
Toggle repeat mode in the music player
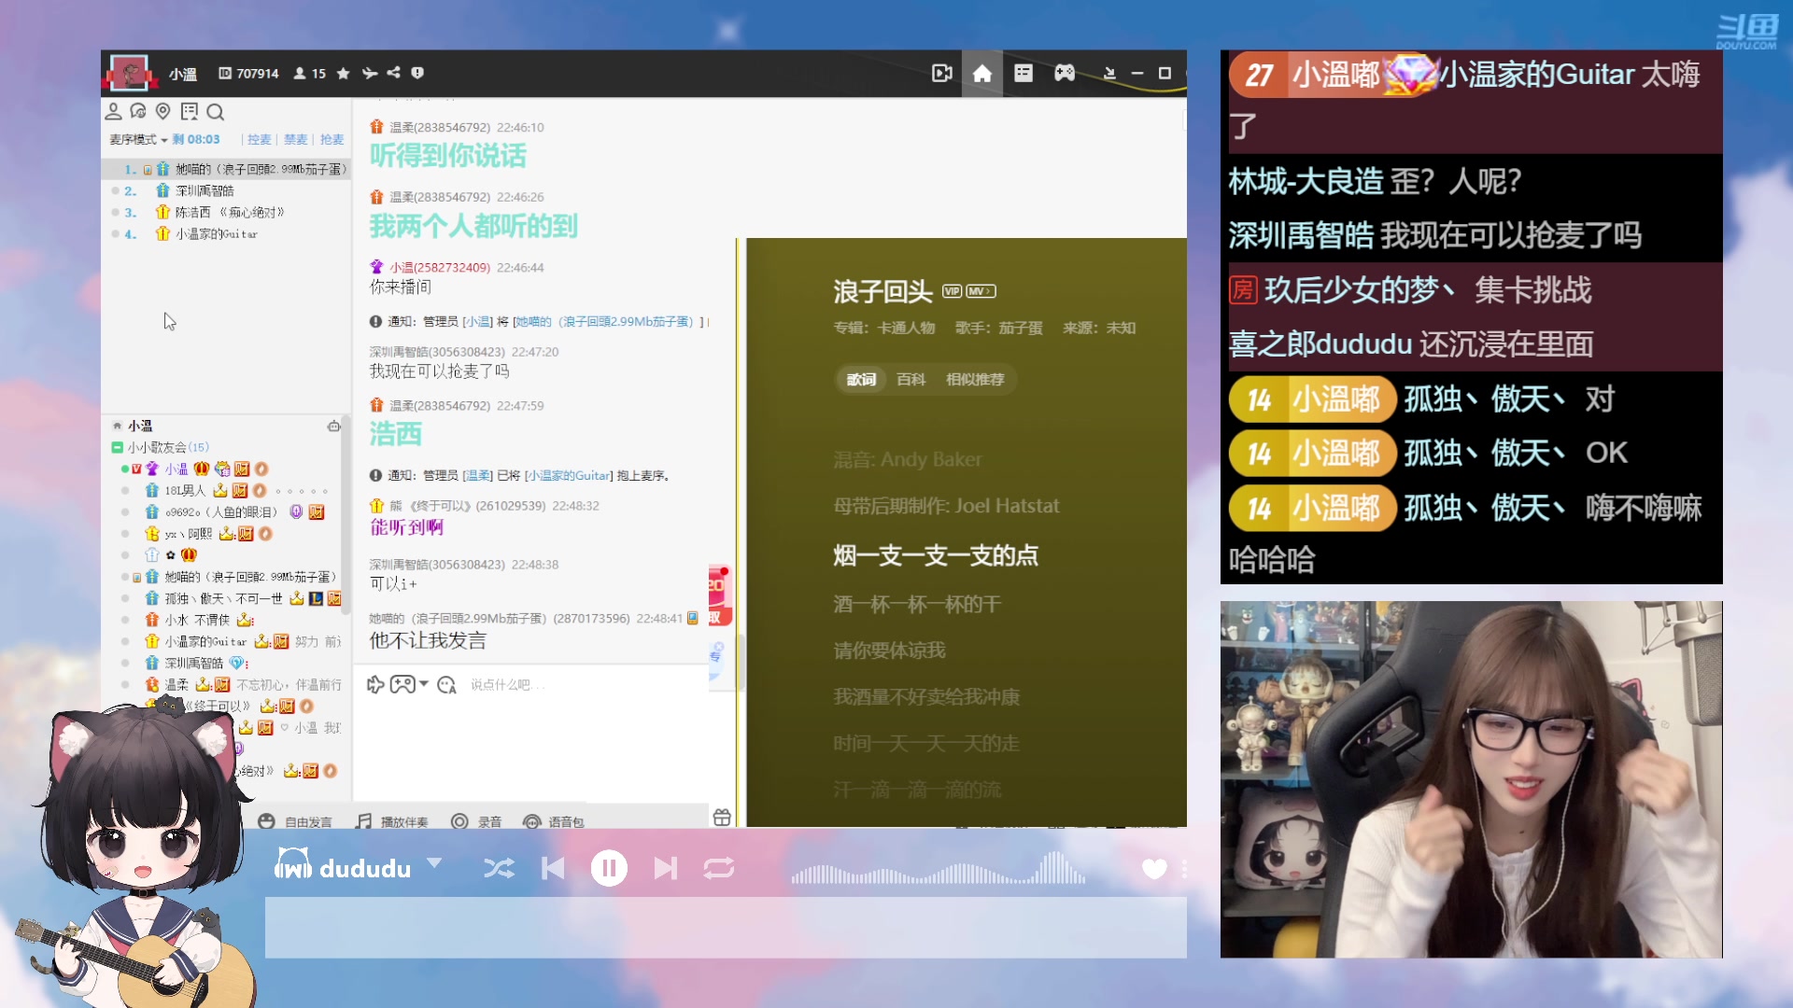pyautogui.click(x=719, y=869)
